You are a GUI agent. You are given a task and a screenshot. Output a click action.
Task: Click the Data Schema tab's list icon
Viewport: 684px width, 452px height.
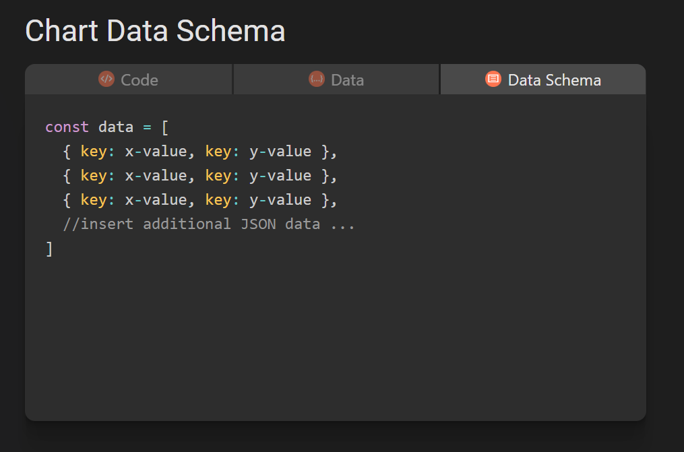[493, 79]
